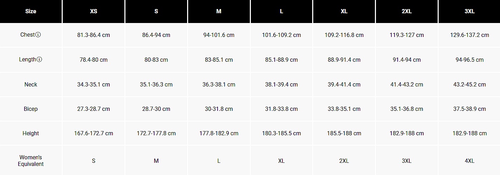
Task: Click the info icon next to Length
Action: [39, 60]
